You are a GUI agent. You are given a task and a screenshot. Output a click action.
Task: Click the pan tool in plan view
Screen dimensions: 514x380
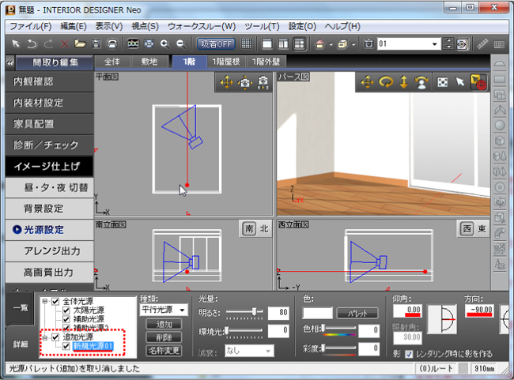click(226, 82)
